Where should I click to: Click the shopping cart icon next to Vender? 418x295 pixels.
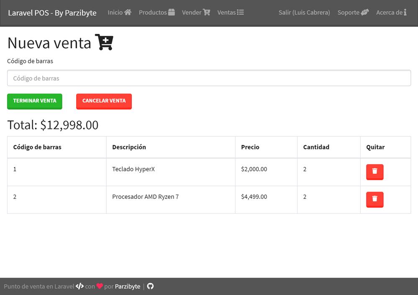point(206,12)
